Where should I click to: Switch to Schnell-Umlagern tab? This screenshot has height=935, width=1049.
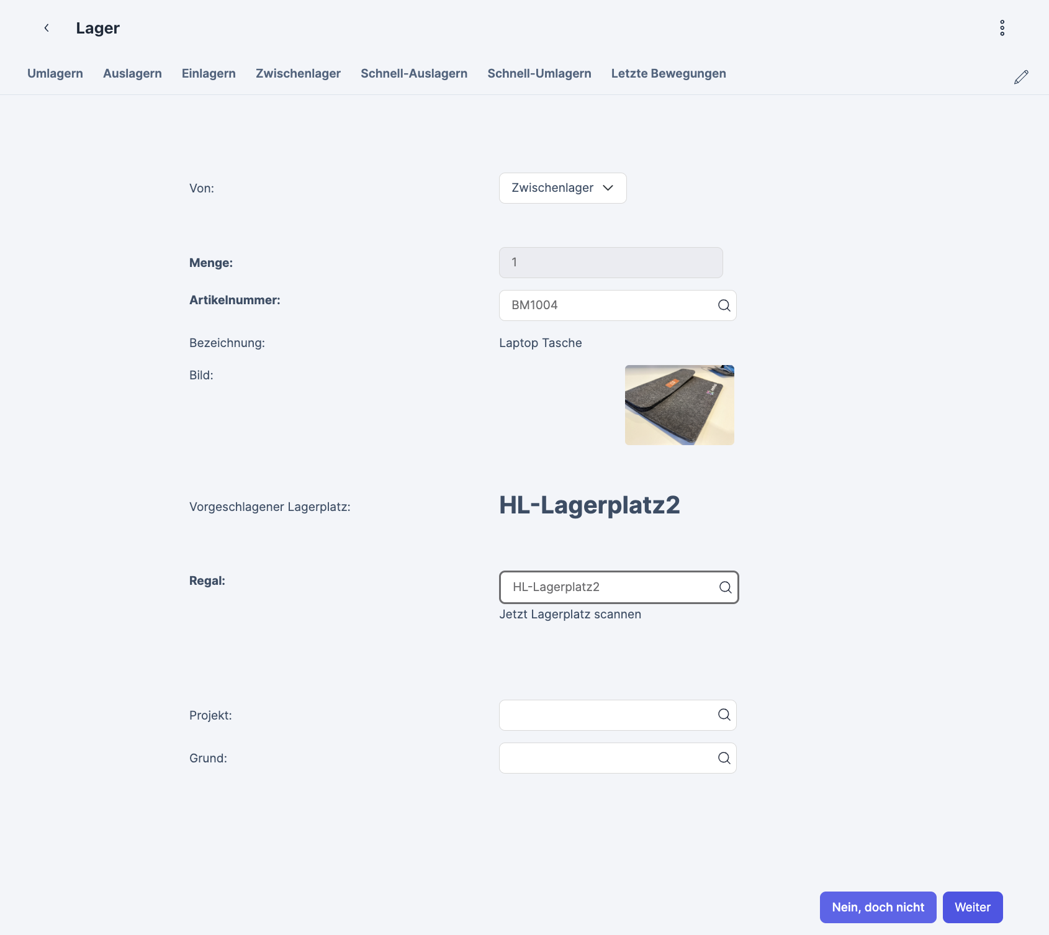pos(539,73)
